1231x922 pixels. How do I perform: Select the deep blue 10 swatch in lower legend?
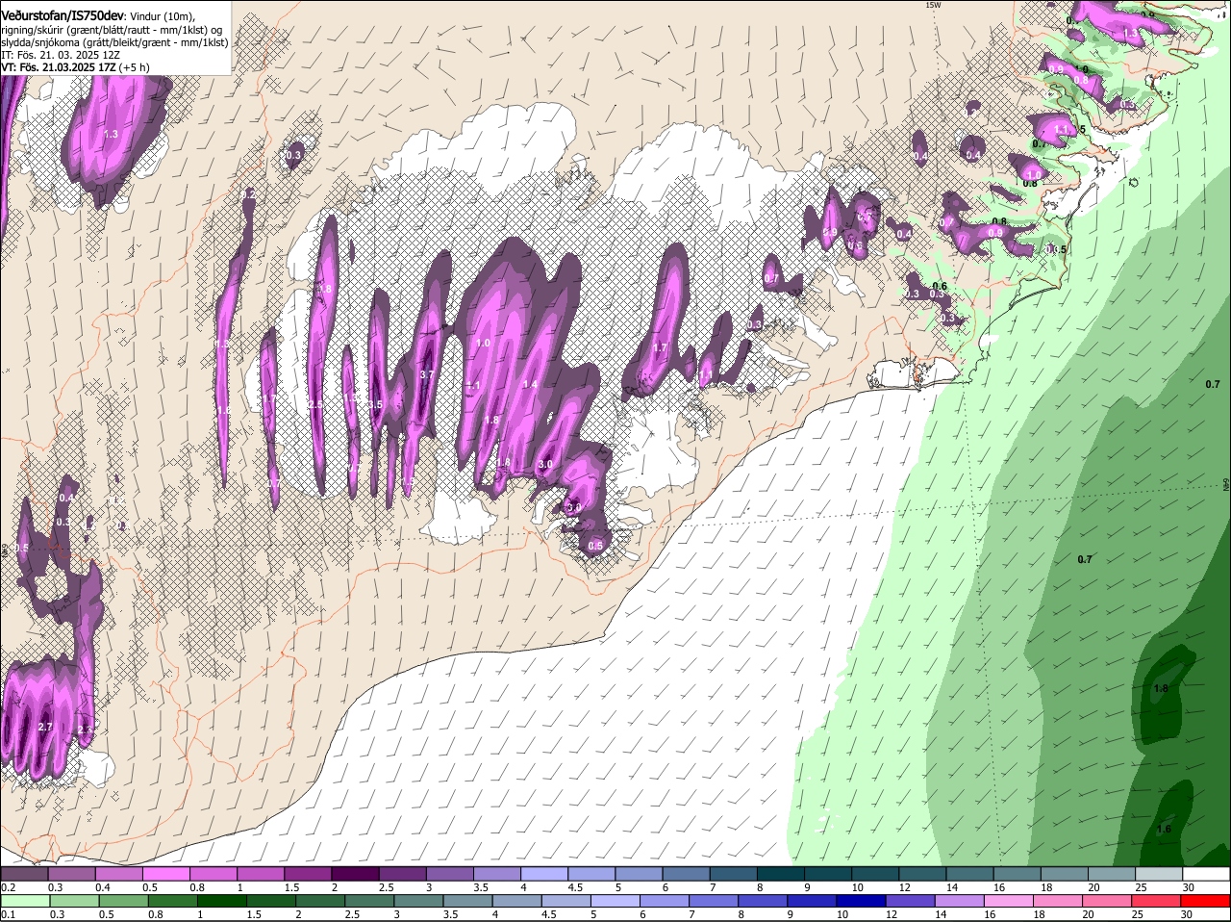pos(862,901)
